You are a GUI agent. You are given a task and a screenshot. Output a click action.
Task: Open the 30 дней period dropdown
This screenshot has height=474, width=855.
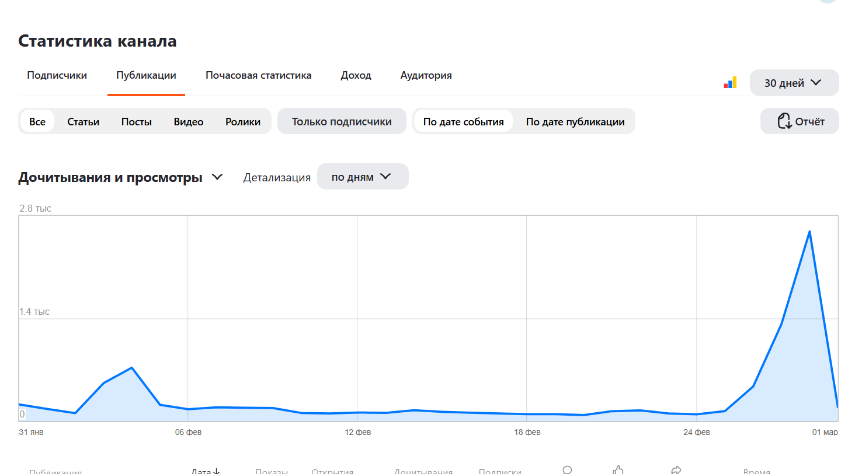[x=794, y=83]
